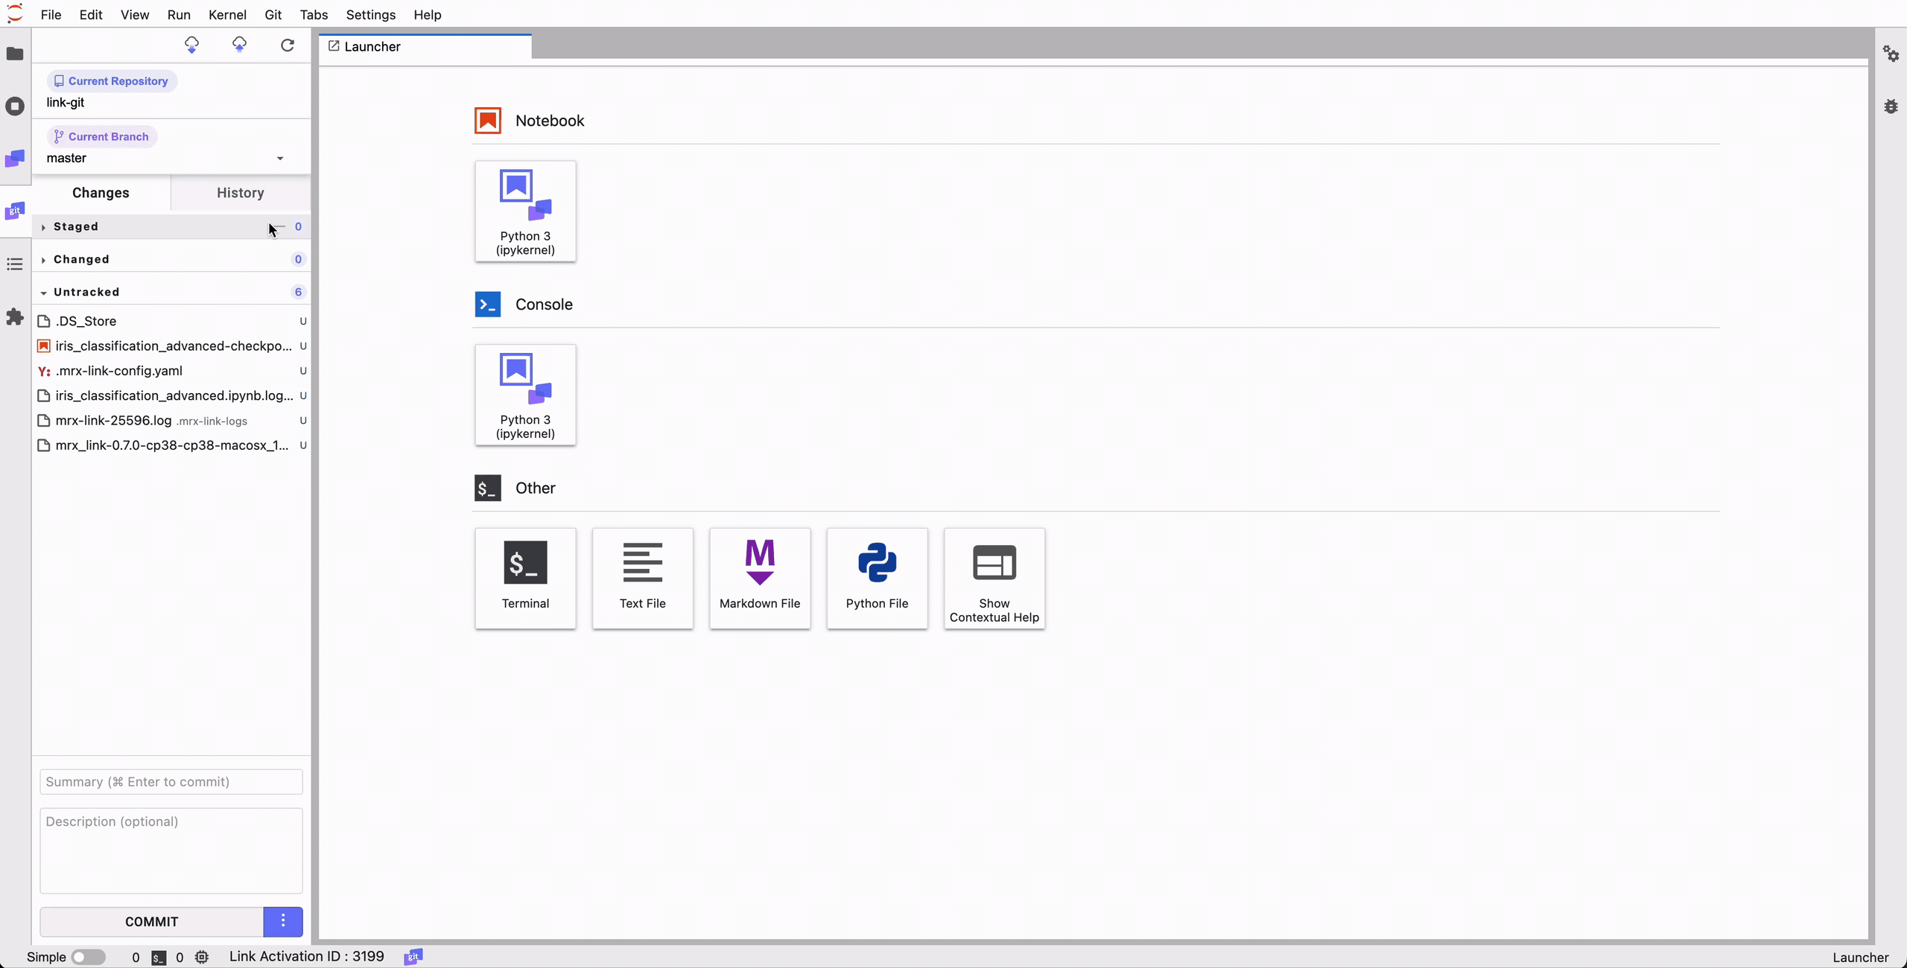The height and width of the screenshot is (968, 1907).
Task: Select mrx_link-0.7.0-cp38 wheel file
Action: 171,445
